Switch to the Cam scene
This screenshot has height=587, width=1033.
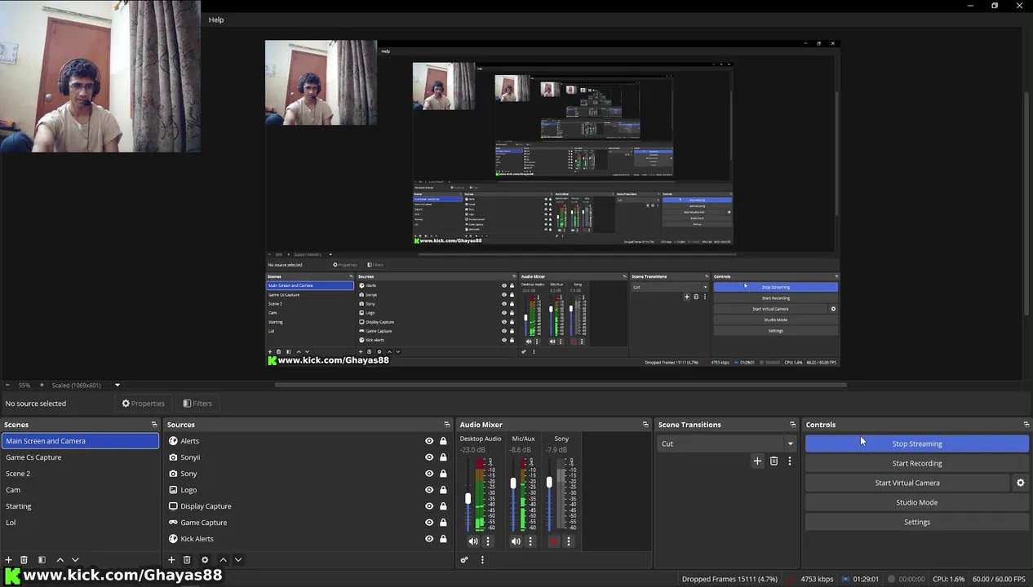click(81, 490)
